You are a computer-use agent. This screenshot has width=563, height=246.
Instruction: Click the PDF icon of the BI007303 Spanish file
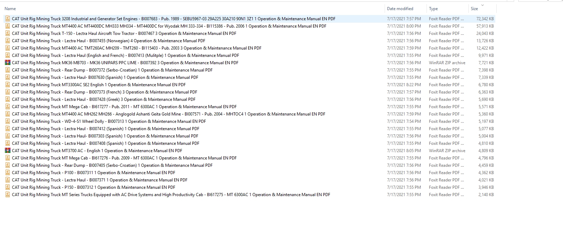[8, 136]
